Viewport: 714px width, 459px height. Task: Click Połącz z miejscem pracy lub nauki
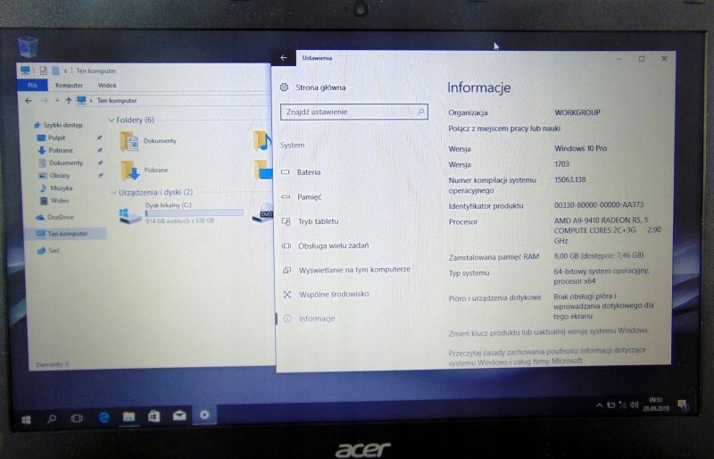tap(504, 129)
